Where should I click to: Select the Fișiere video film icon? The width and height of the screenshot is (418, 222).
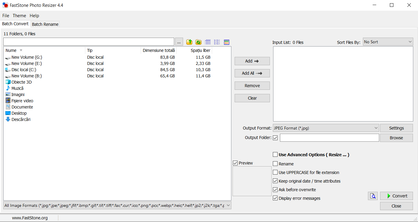pyautogui.click(x=8, y=100)
